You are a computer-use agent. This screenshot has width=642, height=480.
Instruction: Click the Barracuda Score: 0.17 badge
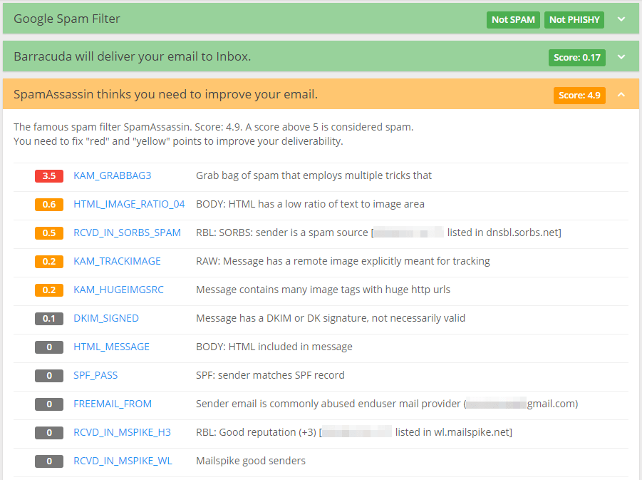(577, 57)
